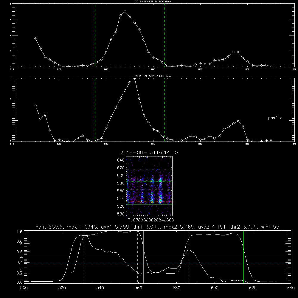Click the secondary peak marker near 858 in dusk plot
The width and height of the screenshot is (298, 298).
[238, 121]
